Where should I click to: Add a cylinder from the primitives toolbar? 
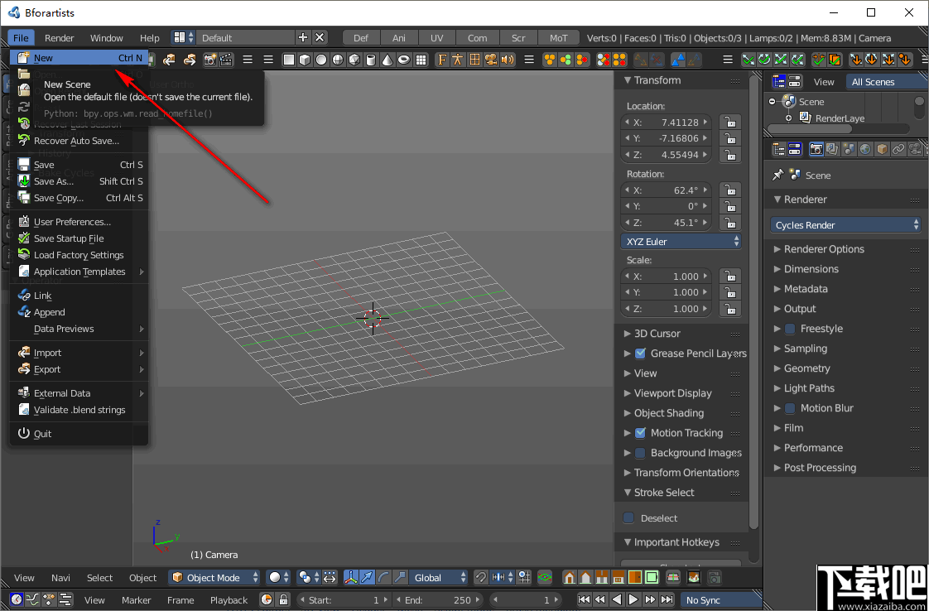(370, 60)
